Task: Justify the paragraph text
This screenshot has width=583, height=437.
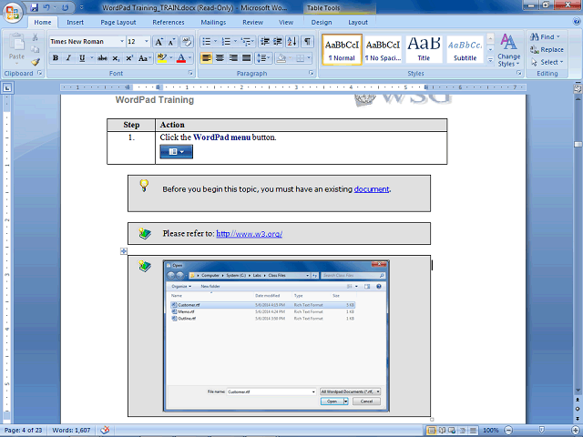Action: click(x=247, y=58)
